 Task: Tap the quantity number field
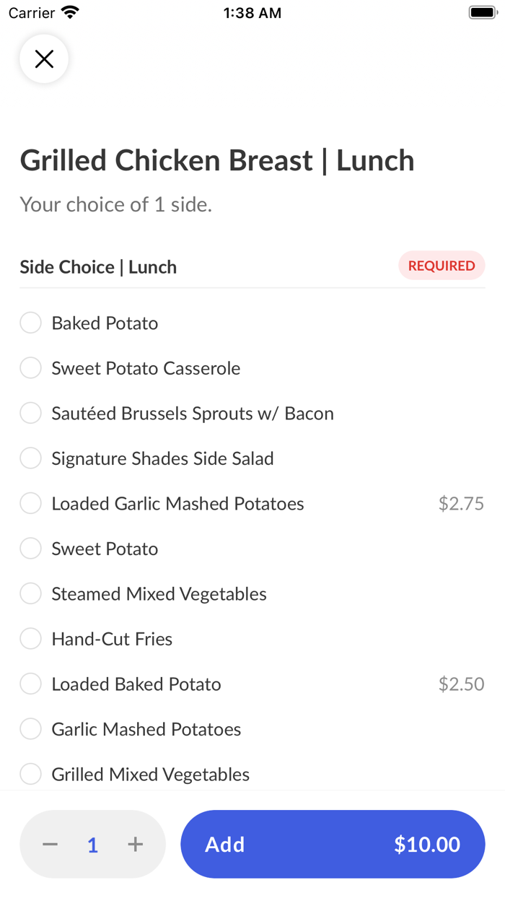(92, 844)
